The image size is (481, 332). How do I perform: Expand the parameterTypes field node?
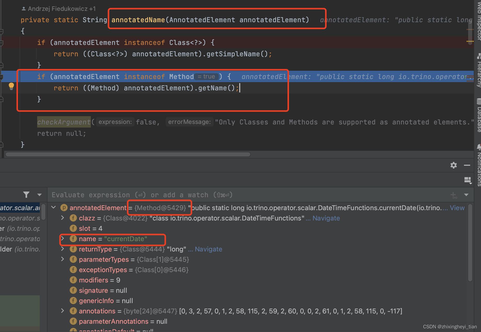62,259
